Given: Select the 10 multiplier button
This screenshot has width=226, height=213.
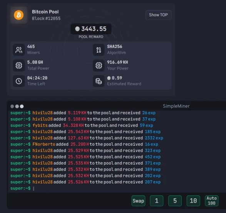Looking at the screenshot, I should (x=193, y=201).
